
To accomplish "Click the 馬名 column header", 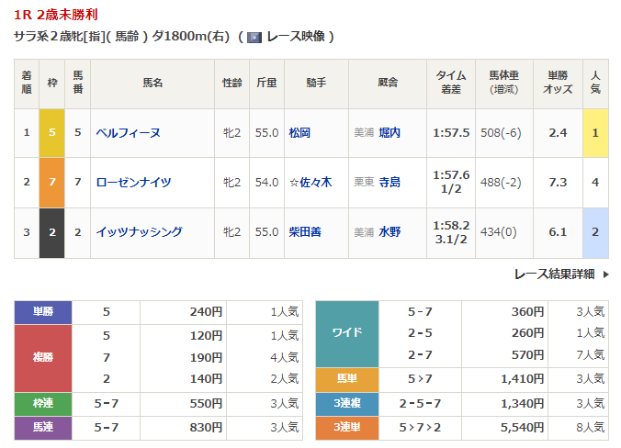I will click(152, 83).
